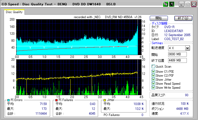This screenshot has height=120, width=198.
Task: Uncheck the Show Write Speed option
Action: [x=153, y=88]
